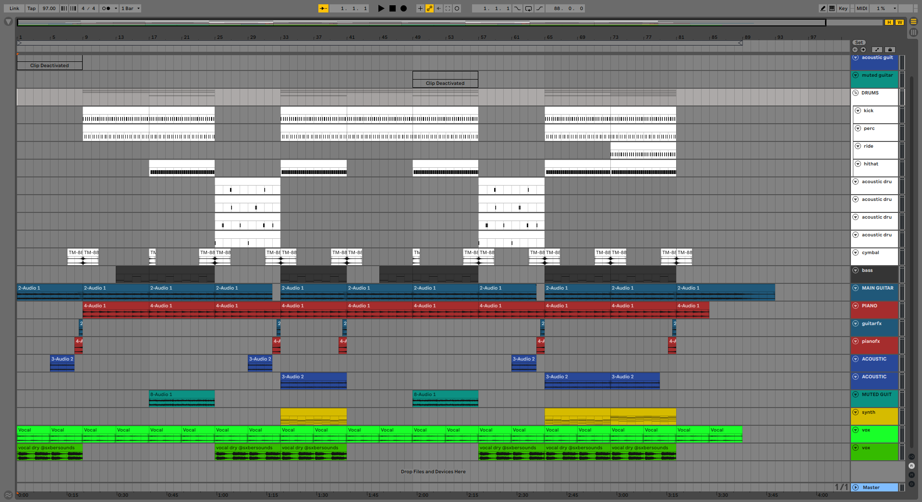This screenshot has width=922, height=502.
Task: Click the W optimize width button
Action: click(x=899, y=23)
